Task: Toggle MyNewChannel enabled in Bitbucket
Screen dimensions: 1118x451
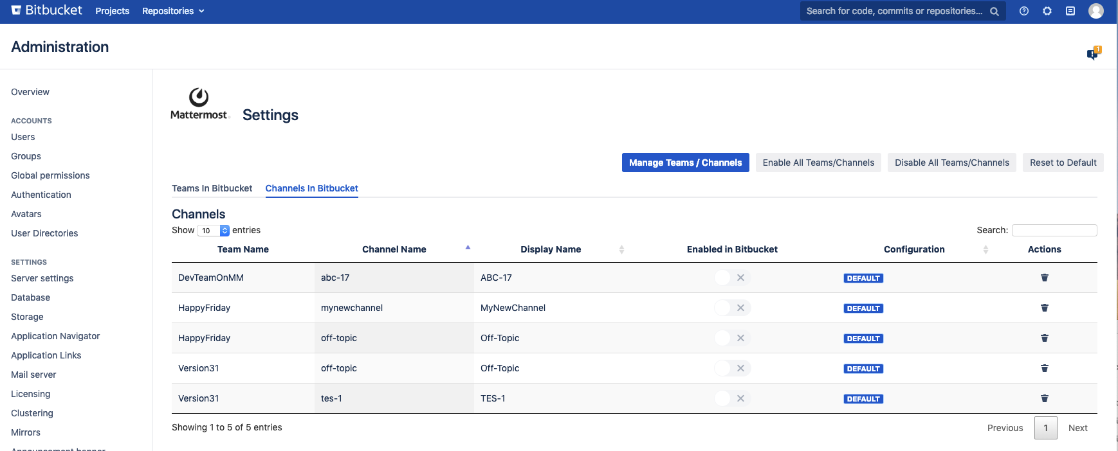Action: click(732, 308)
